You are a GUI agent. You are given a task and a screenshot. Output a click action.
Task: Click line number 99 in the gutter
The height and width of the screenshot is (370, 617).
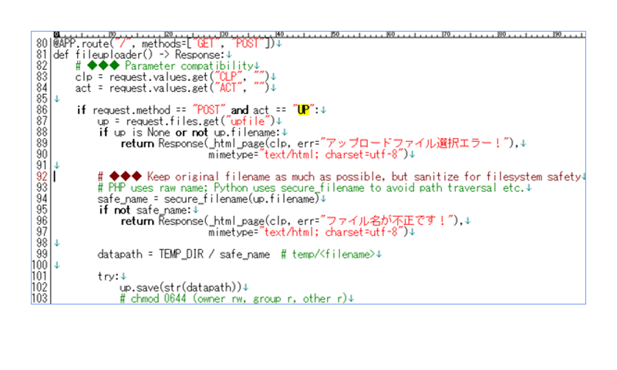point(42,254)
